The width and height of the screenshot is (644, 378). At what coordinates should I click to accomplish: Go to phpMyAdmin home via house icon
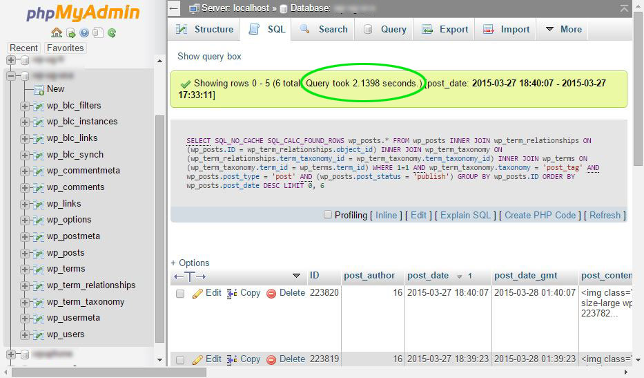(57, 32)
